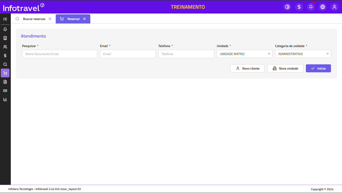Open the bar chart reports icon
Screen dimensions: 342x193
(x=5, y=99)
